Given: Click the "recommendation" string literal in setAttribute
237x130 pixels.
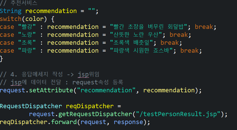Looking at the screenshot, I should click(106, 90).
